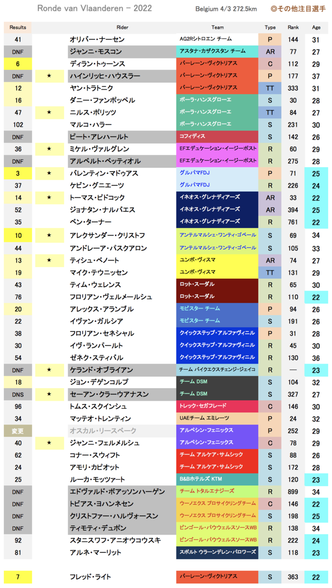Click rider name 'ジョン・デゲンコルプ'

tap(99, 382)
